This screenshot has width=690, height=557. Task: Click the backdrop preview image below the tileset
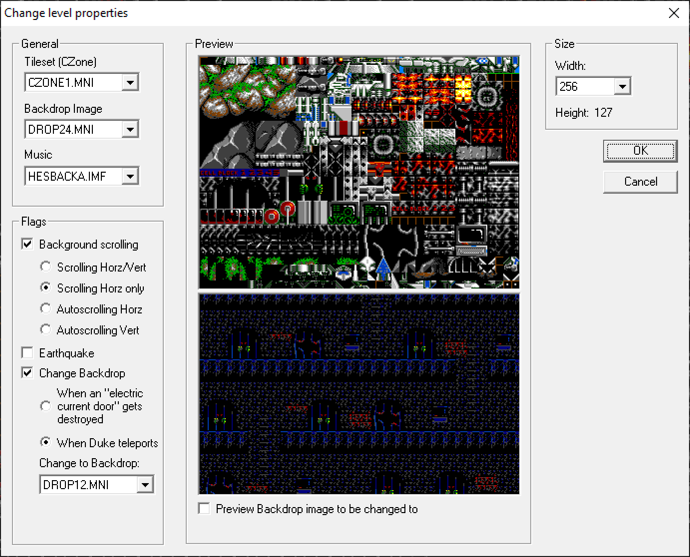tap(358, 394)
